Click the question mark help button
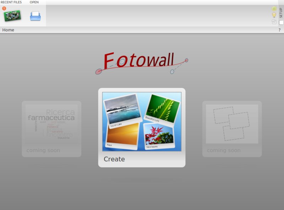The width and height of the screenshot is (284, 210). pyautogui.click(x=279, y=30)
